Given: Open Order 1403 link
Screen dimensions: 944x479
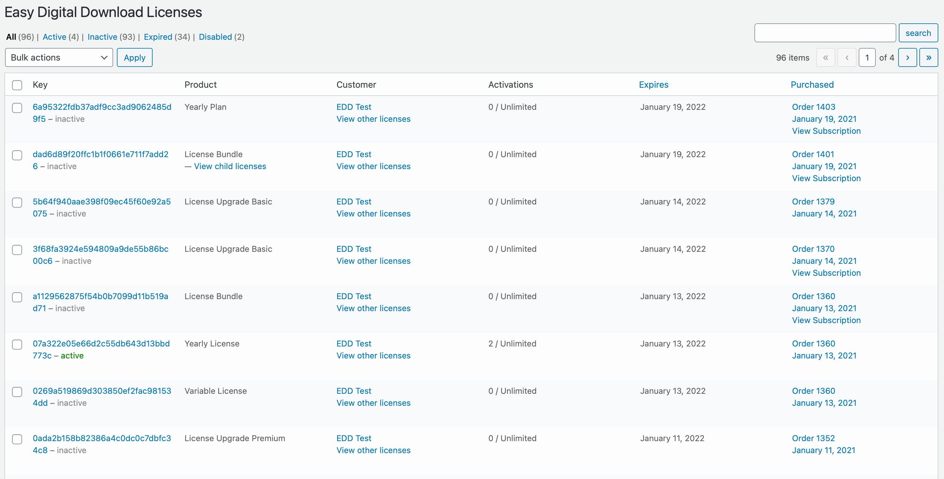Looking at the screenshot, I should (x=813, y=107).
